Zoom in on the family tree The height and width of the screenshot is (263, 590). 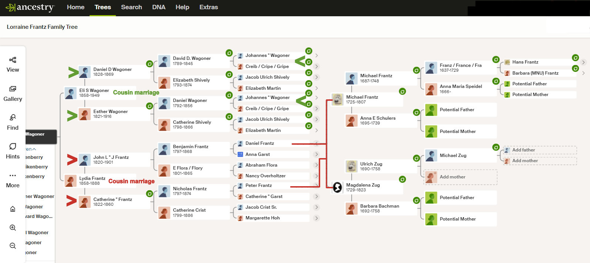[x=13, y=228]
